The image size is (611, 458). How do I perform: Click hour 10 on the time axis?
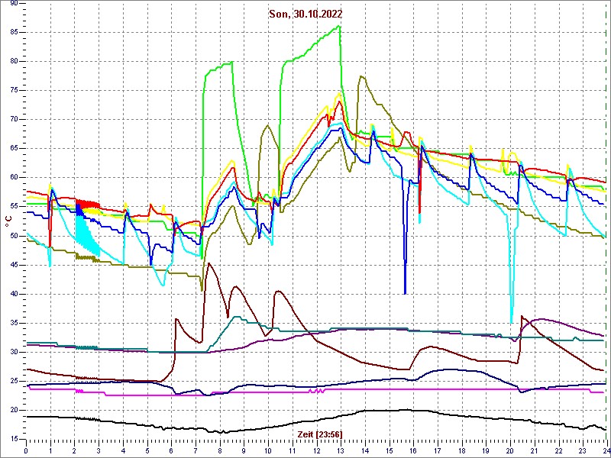(x=268, y=450)
